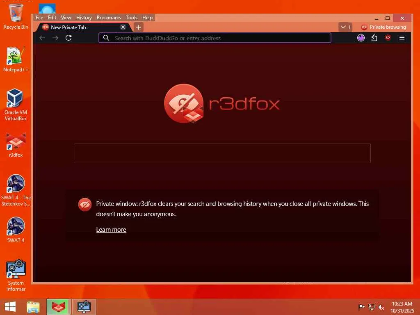Select the r3dfox desktop shortcut
The width and height of the screenshot is (420, 315).
[16, 145]
